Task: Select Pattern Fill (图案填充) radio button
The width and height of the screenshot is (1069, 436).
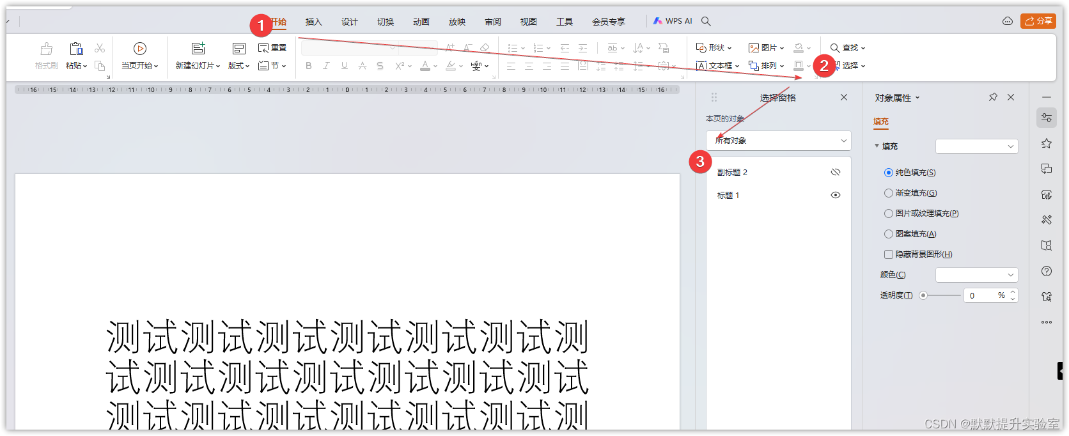Action: coord(889,234)
